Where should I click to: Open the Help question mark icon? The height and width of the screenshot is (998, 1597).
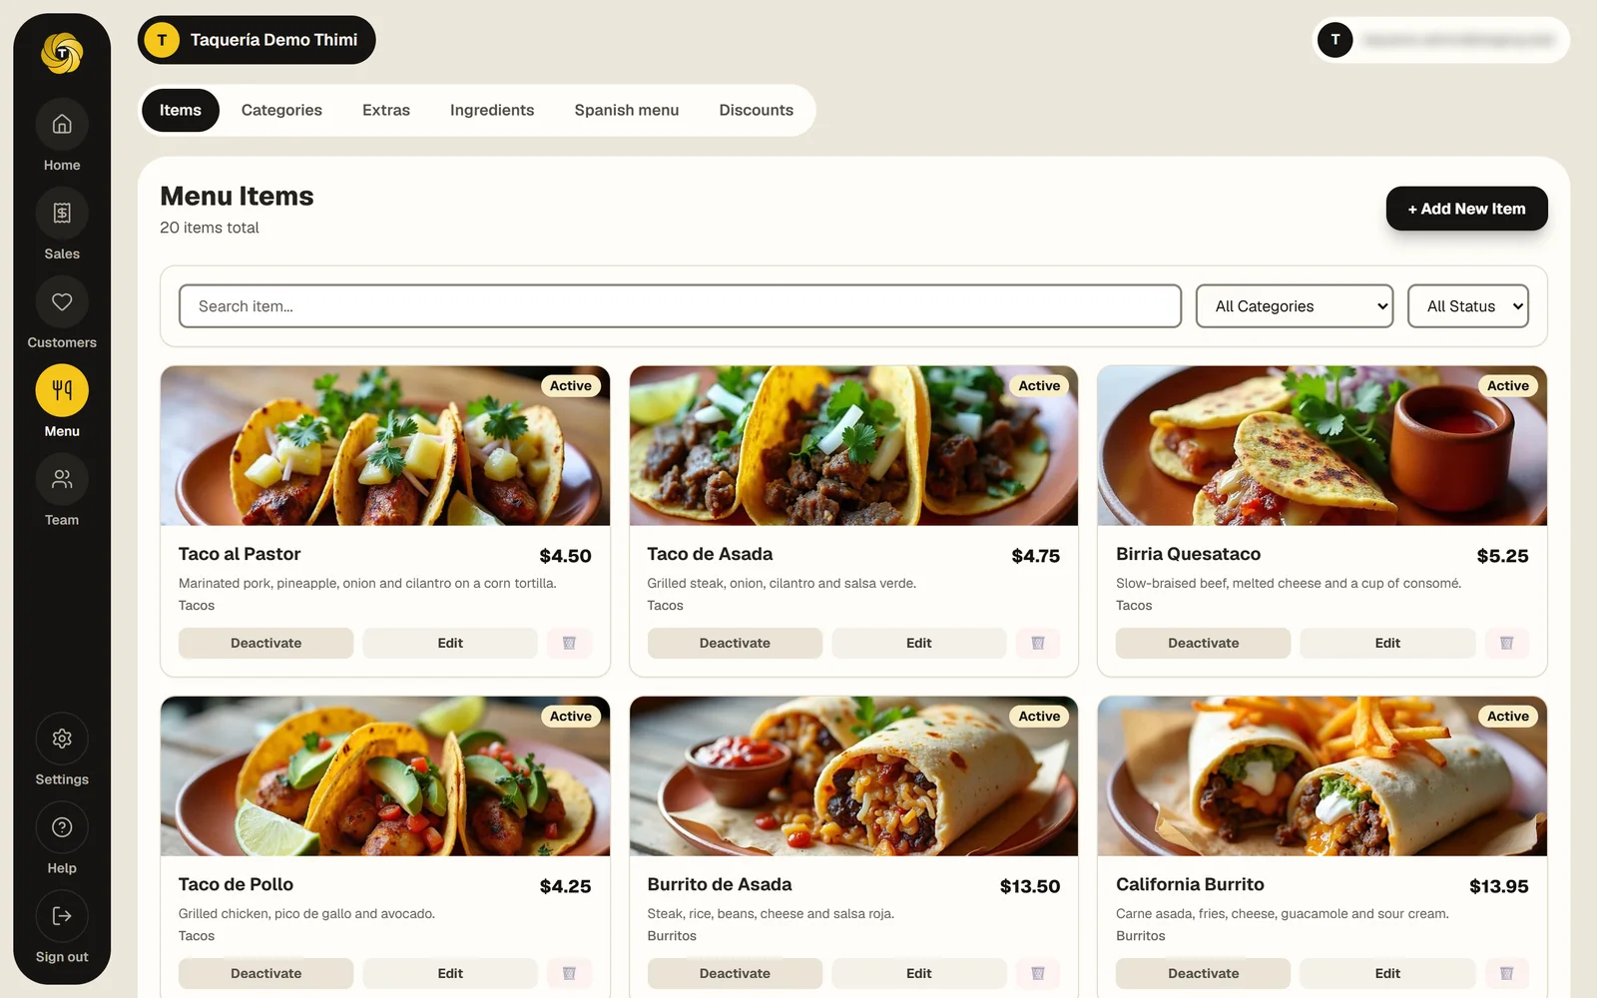(x=62, y=827)
